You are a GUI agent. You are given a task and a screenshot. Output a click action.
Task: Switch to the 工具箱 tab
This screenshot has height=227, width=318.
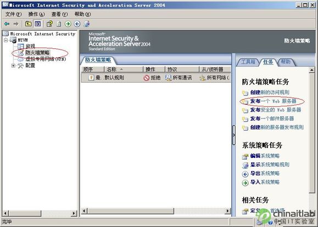click(x=248, y=62)
